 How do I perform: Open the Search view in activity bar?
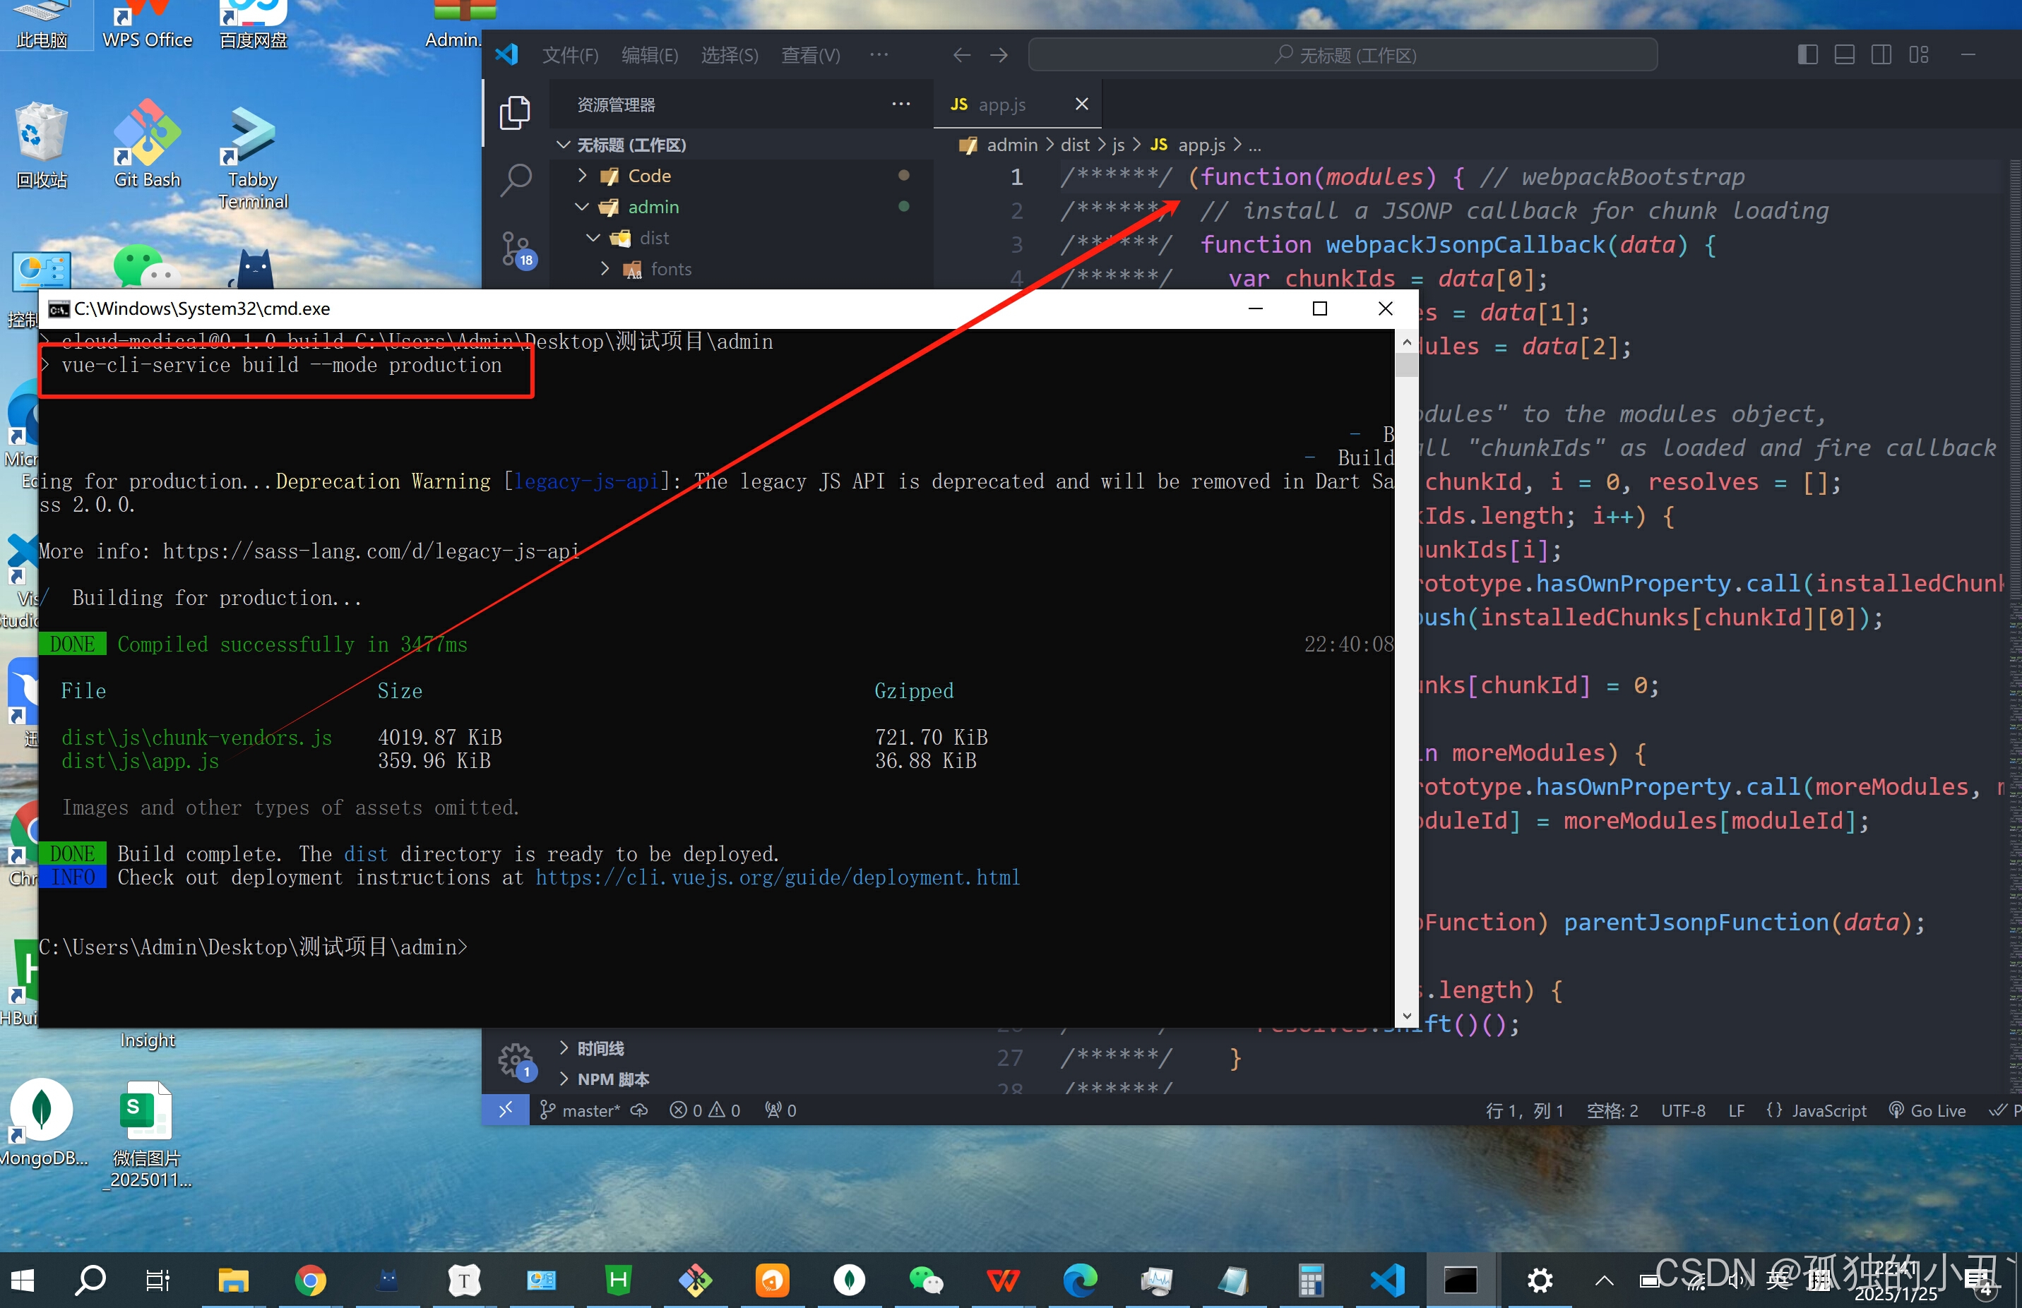tap(515, 179)
